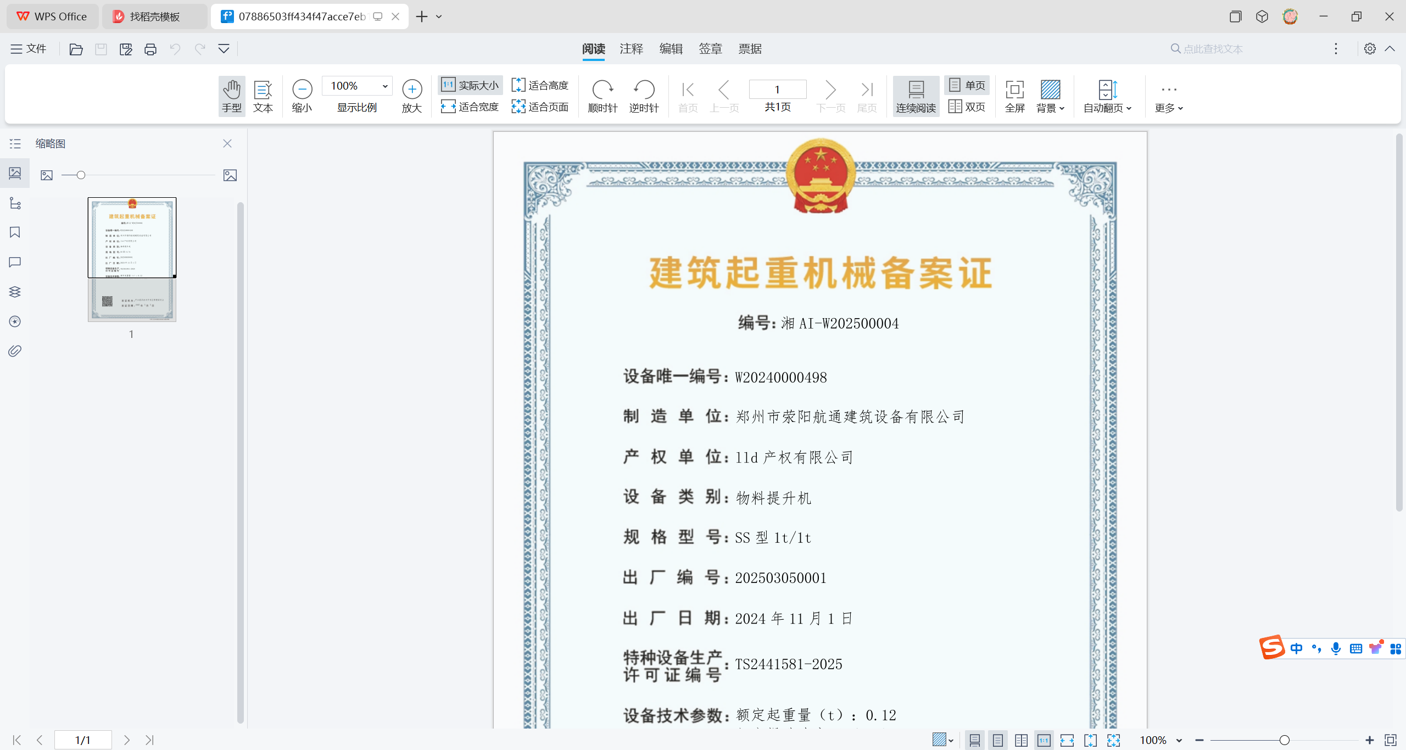The width and height of the screenshot is (1406, 750).
Task: Open quick access toolbar customize arrow
Action: point(224,49)
